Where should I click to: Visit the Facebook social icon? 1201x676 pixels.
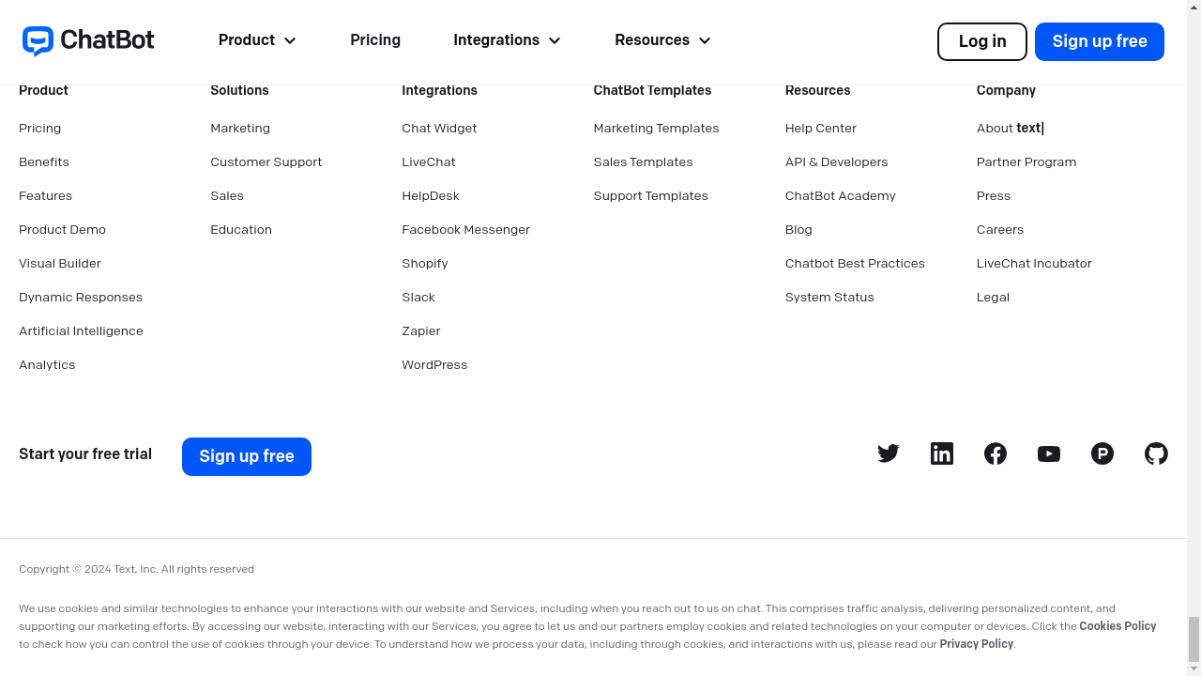(996, 454)
